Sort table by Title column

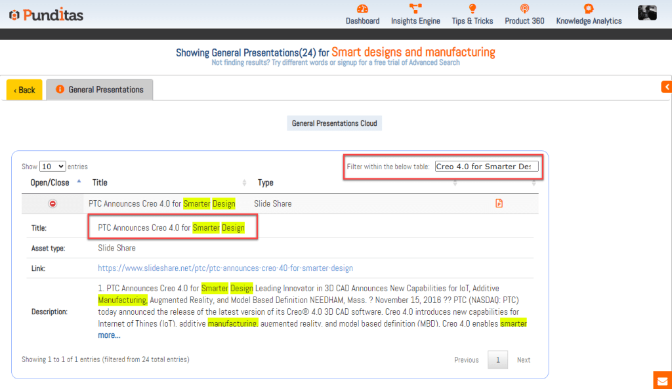coord(100,182)
